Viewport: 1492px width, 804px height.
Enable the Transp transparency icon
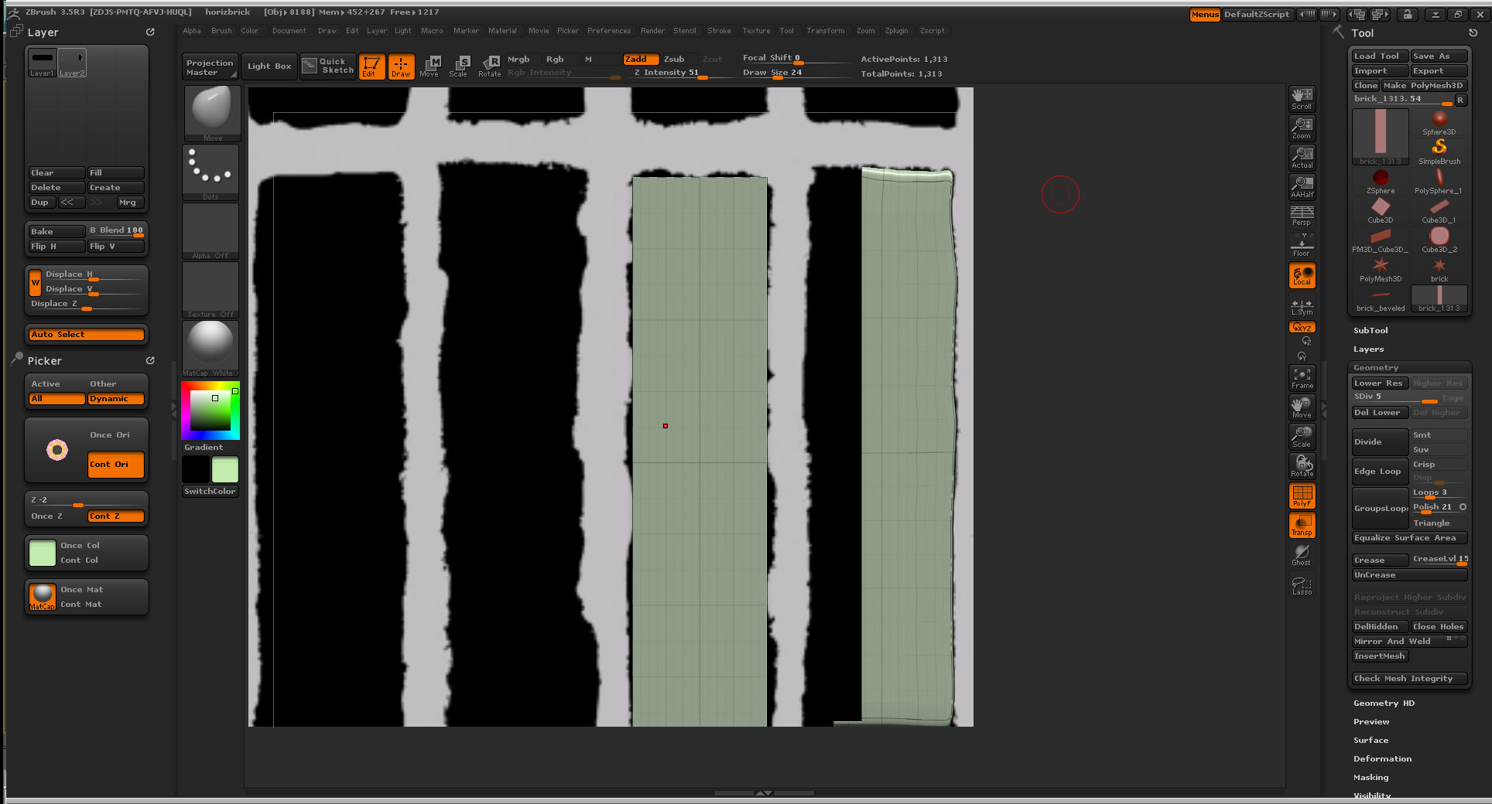coord(1302,525)
